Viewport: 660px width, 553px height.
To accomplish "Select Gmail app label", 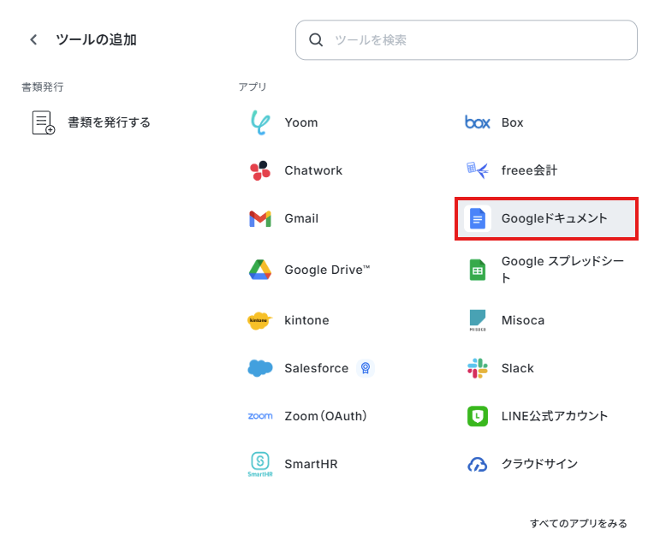I will tap(301, 218).
